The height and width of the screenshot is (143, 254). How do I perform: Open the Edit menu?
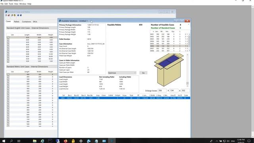point(6,4)
